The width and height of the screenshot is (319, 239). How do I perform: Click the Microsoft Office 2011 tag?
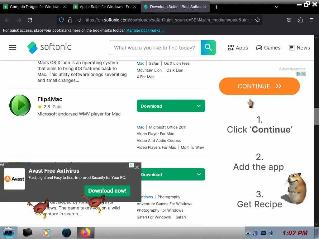[x=168, y=127]
